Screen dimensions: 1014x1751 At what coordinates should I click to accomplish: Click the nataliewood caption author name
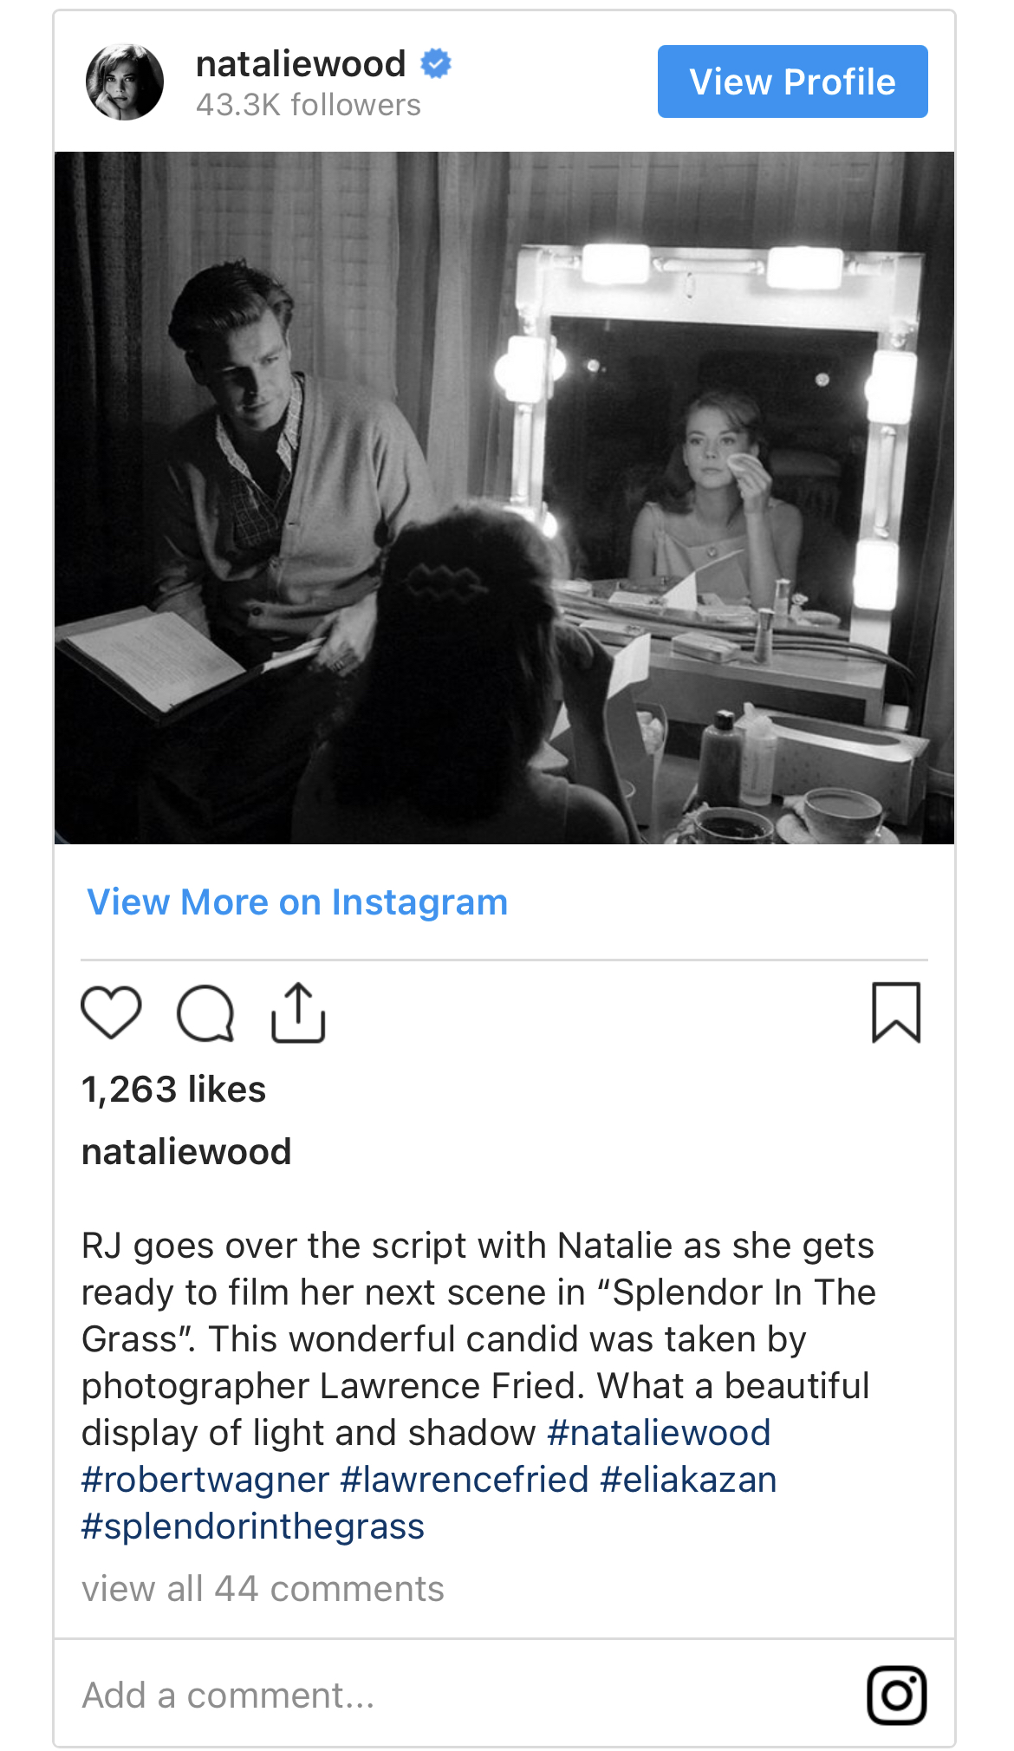[x=186, y=1152]
